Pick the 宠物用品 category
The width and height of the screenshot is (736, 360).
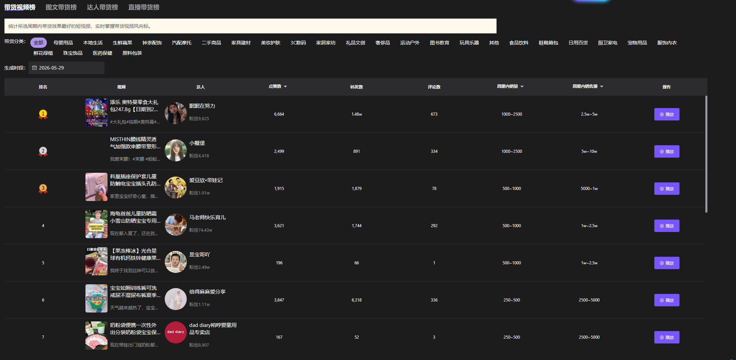[637, 43]
